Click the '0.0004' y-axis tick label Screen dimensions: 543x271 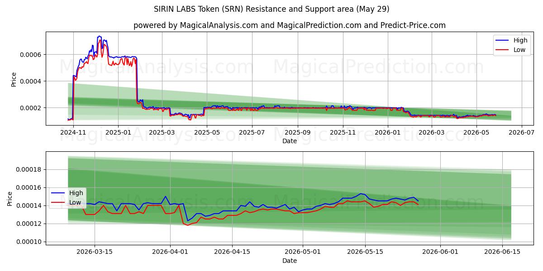pos(31,81)
